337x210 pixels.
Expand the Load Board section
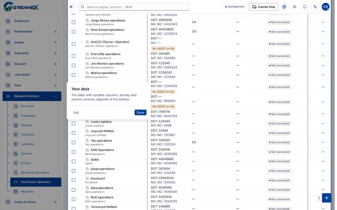click(x=55, y=75)
